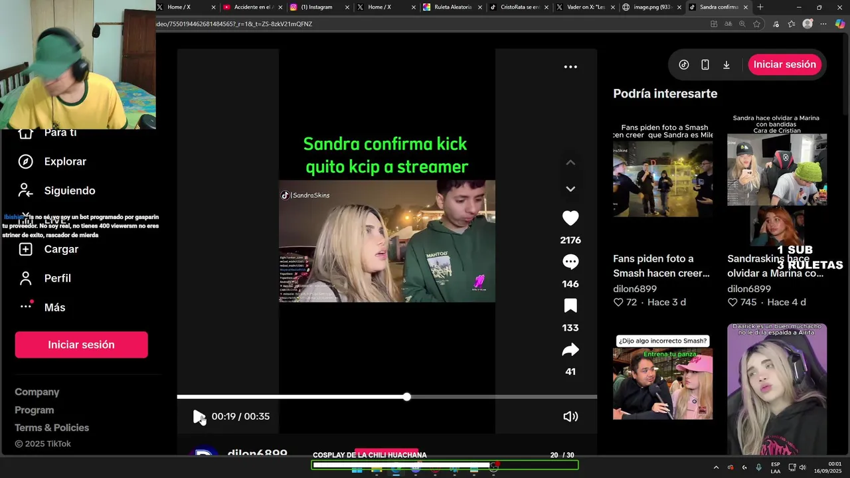
Task: Click the Explorar compass icon
Action: [x=25, y=161]
